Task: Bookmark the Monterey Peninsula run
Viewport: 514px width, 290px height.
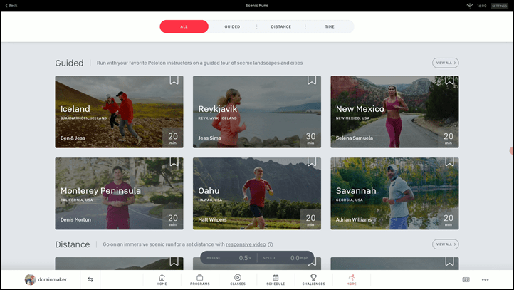Action: [174, 162]
